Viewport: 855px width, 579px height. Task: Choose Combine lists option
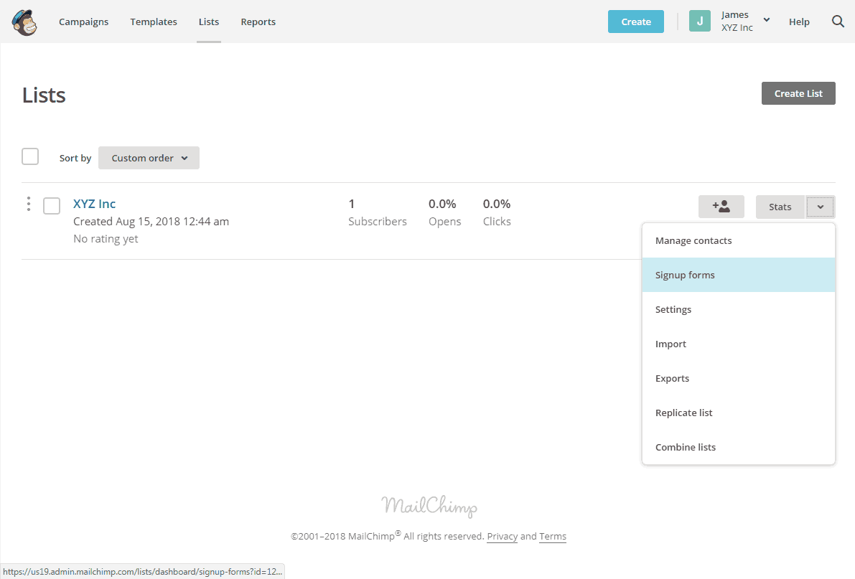tap(738, 446)
